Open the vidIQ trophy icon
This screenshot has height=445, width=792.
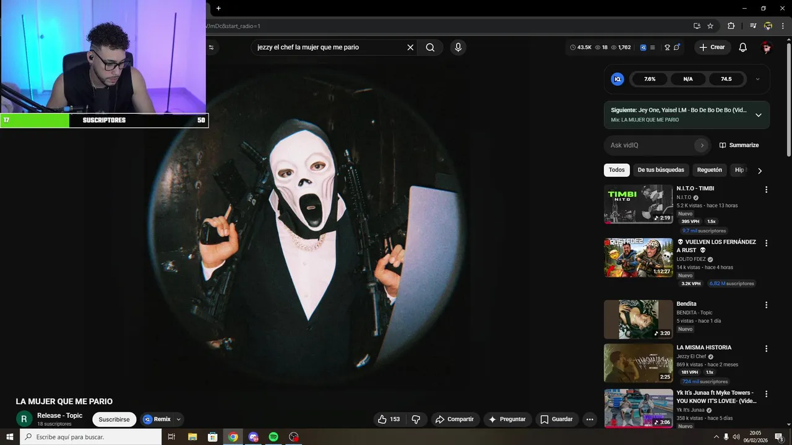667,47
